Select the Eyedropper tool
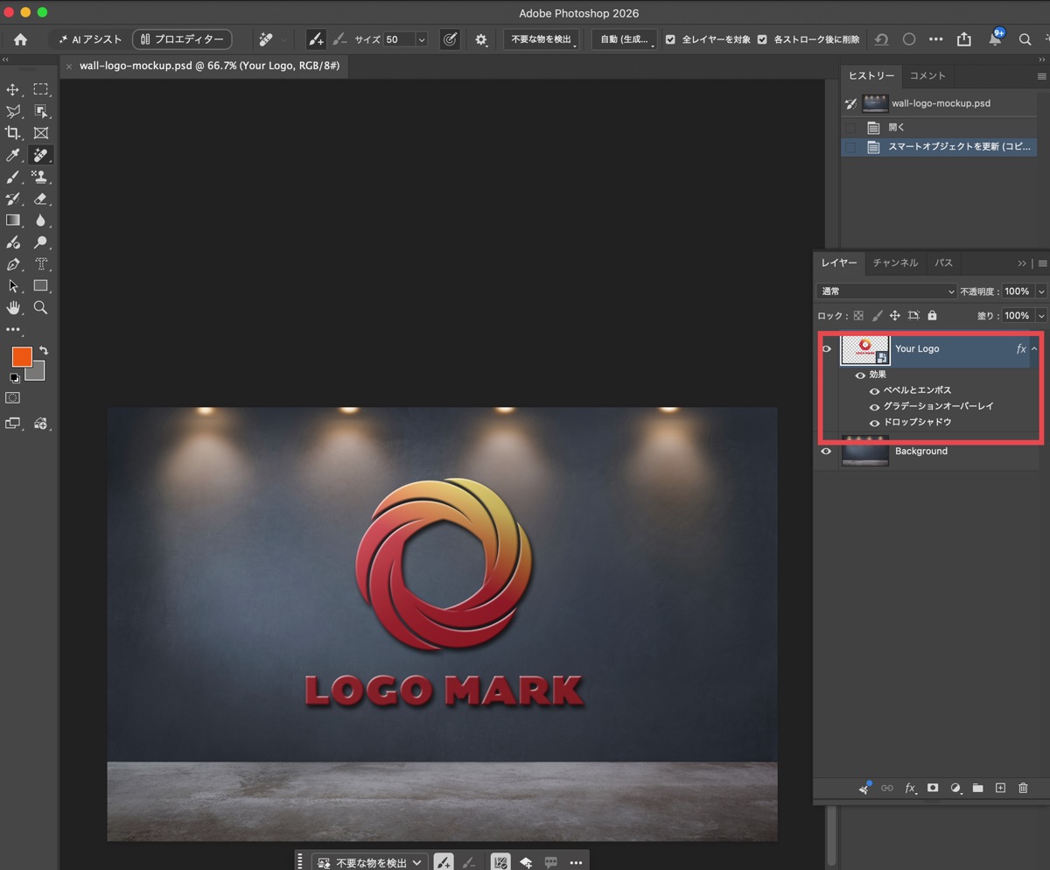The width and height of the screenshot is (1050, 870). (x=13, y=155)
